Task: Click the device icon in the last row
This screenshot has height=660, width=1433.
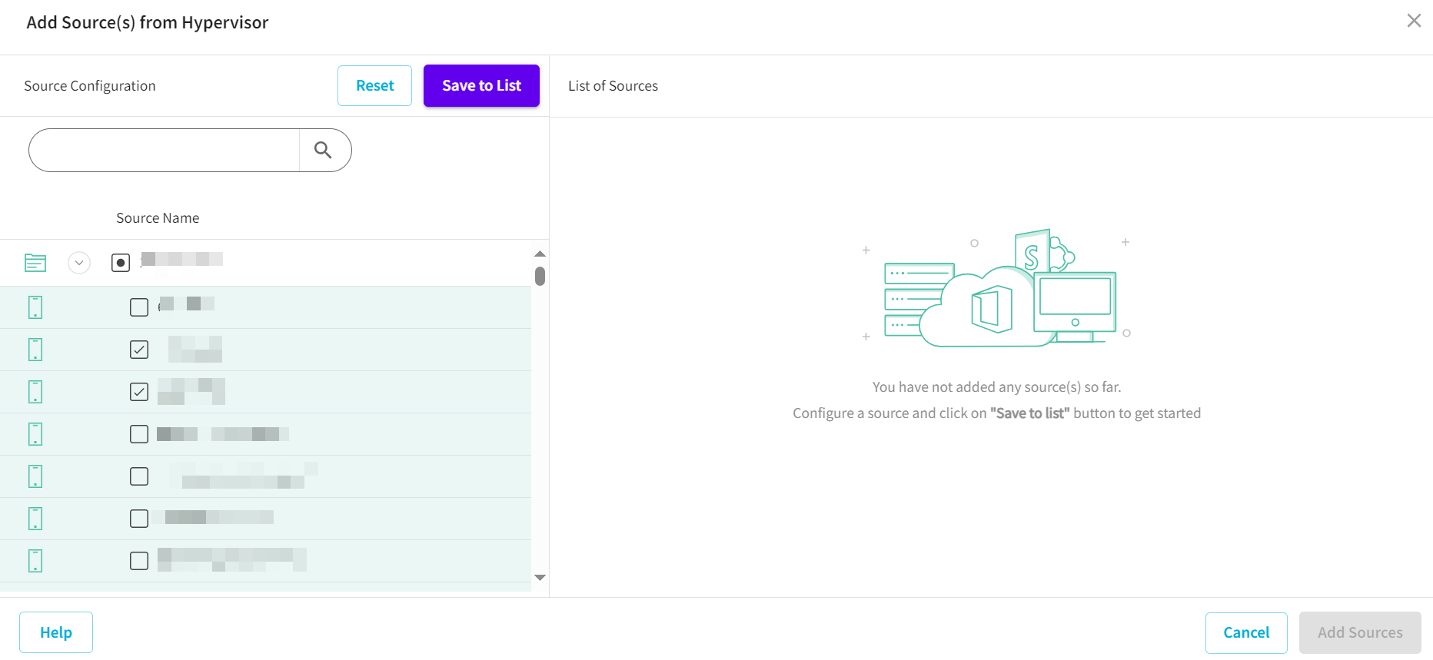Action: (35, 561)
